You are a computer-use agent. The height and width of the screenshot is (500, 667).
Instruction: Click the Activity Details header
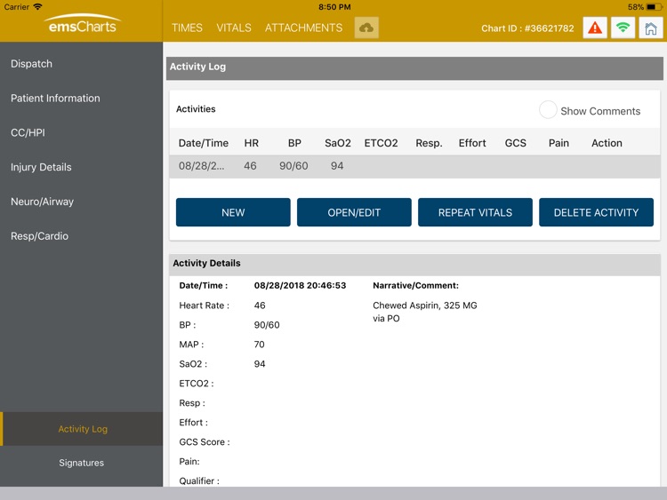tap(414, 264)
